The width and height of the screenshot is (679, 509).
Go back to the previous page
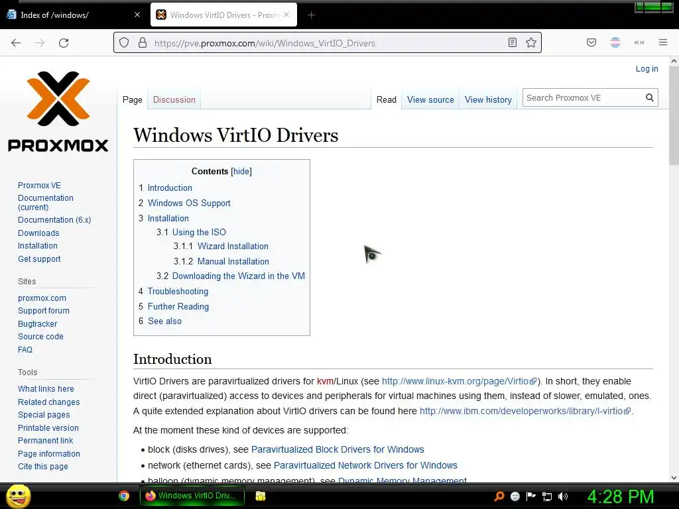point(16,43)
